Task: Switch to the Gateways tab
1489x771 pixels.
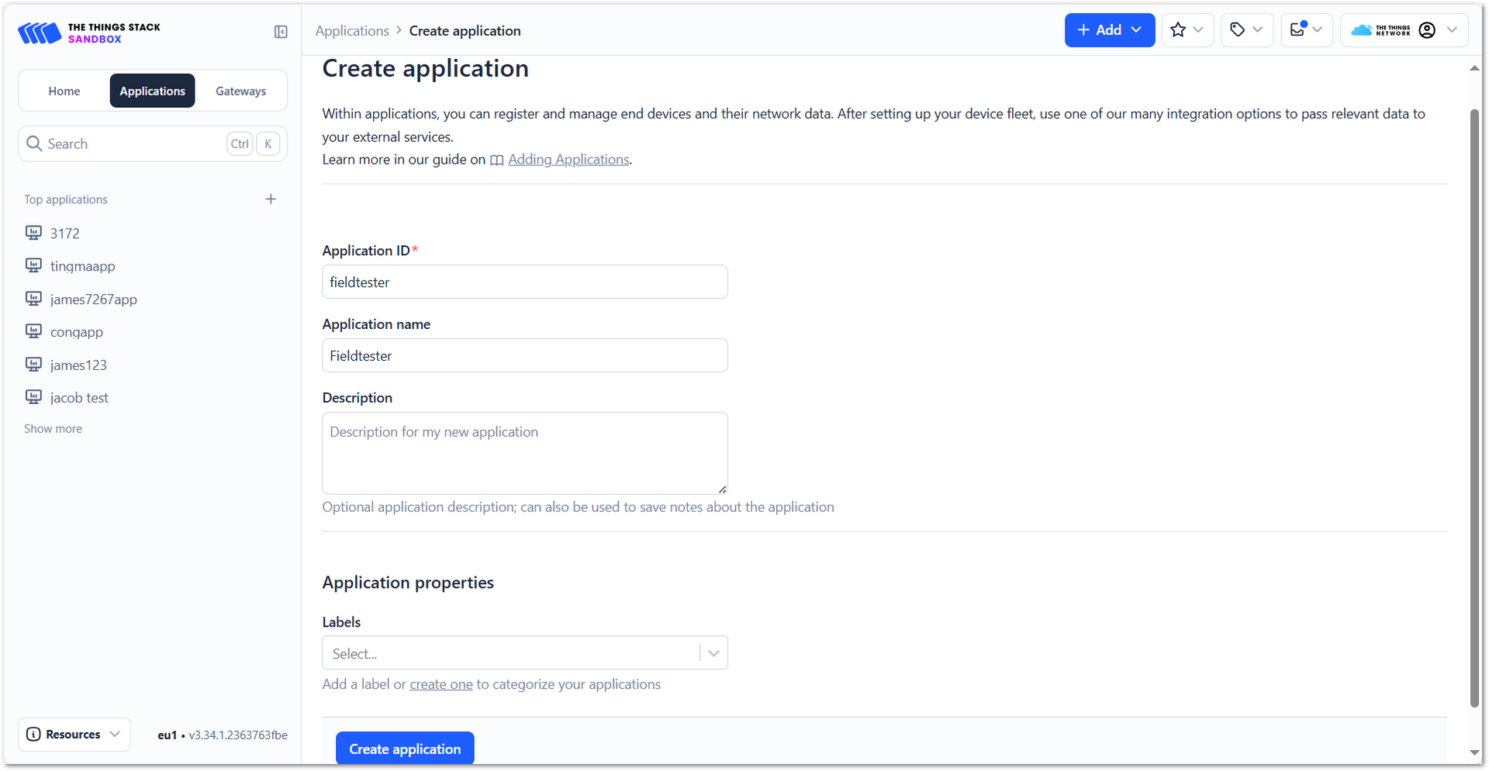Action: point(240,90)
